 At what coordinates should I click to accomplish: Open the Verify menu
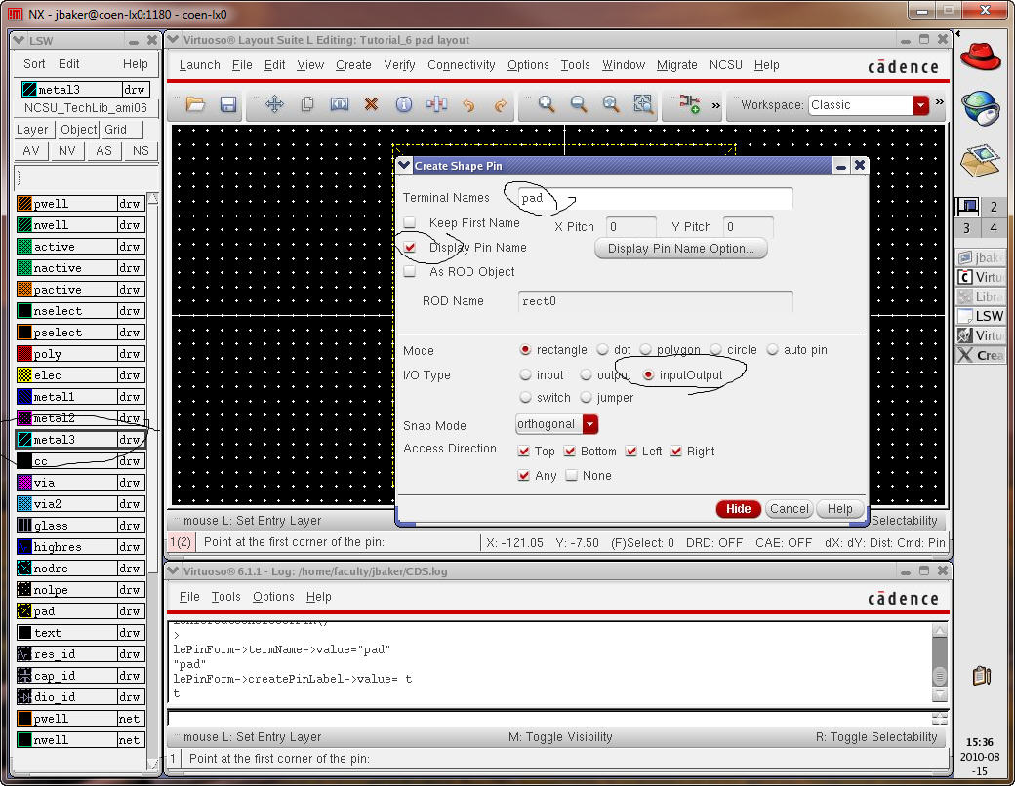399,65
